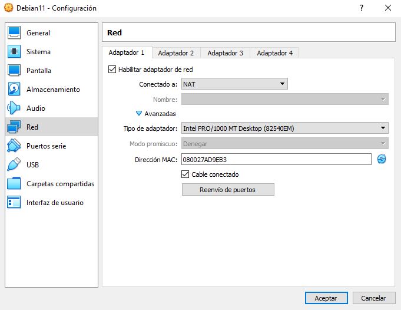The image size is (401, 310).
Task: Click the Reenvío de puertos button
Action: click(x=228, y=190)
